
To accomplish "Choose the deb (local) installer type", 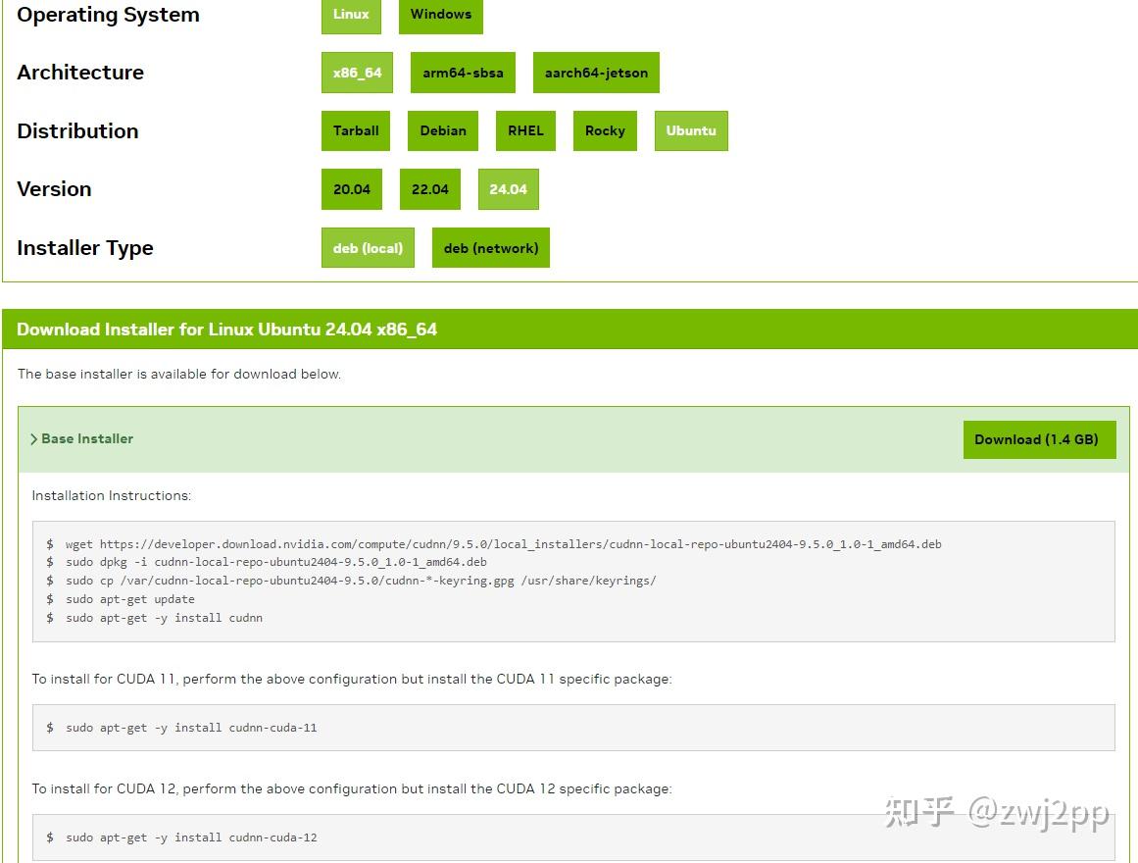I will pos(368,247).
